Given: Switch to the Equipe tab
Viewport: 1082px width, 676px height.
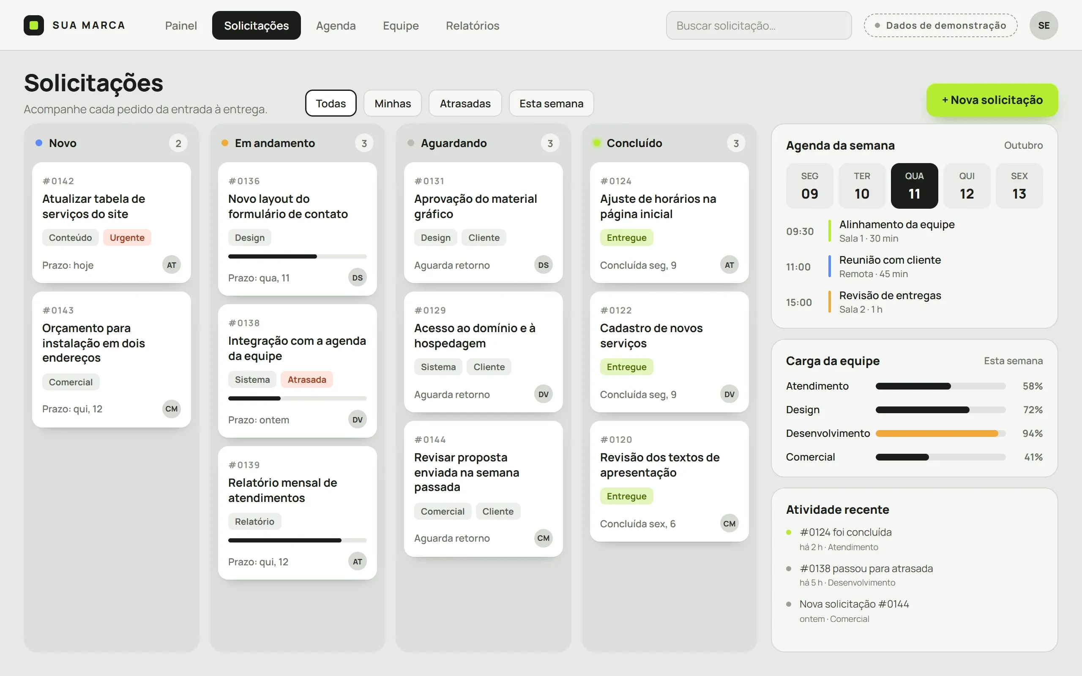Looking at the screenshot, I should click(401, 25).
